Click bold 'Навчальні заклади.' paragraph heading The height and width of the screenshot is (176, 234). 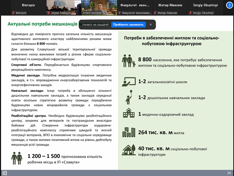pos(28,91)
